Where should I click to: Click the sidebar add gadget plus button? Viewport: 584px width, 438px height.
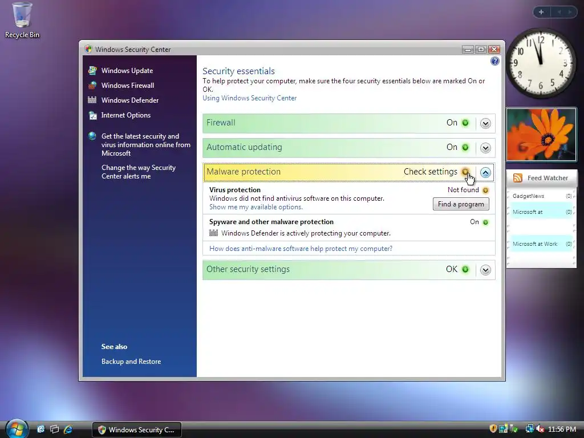tap(541, 12)
